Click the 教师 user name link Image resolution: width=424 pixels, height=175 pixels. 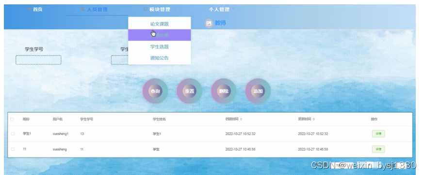pos(220,23)
